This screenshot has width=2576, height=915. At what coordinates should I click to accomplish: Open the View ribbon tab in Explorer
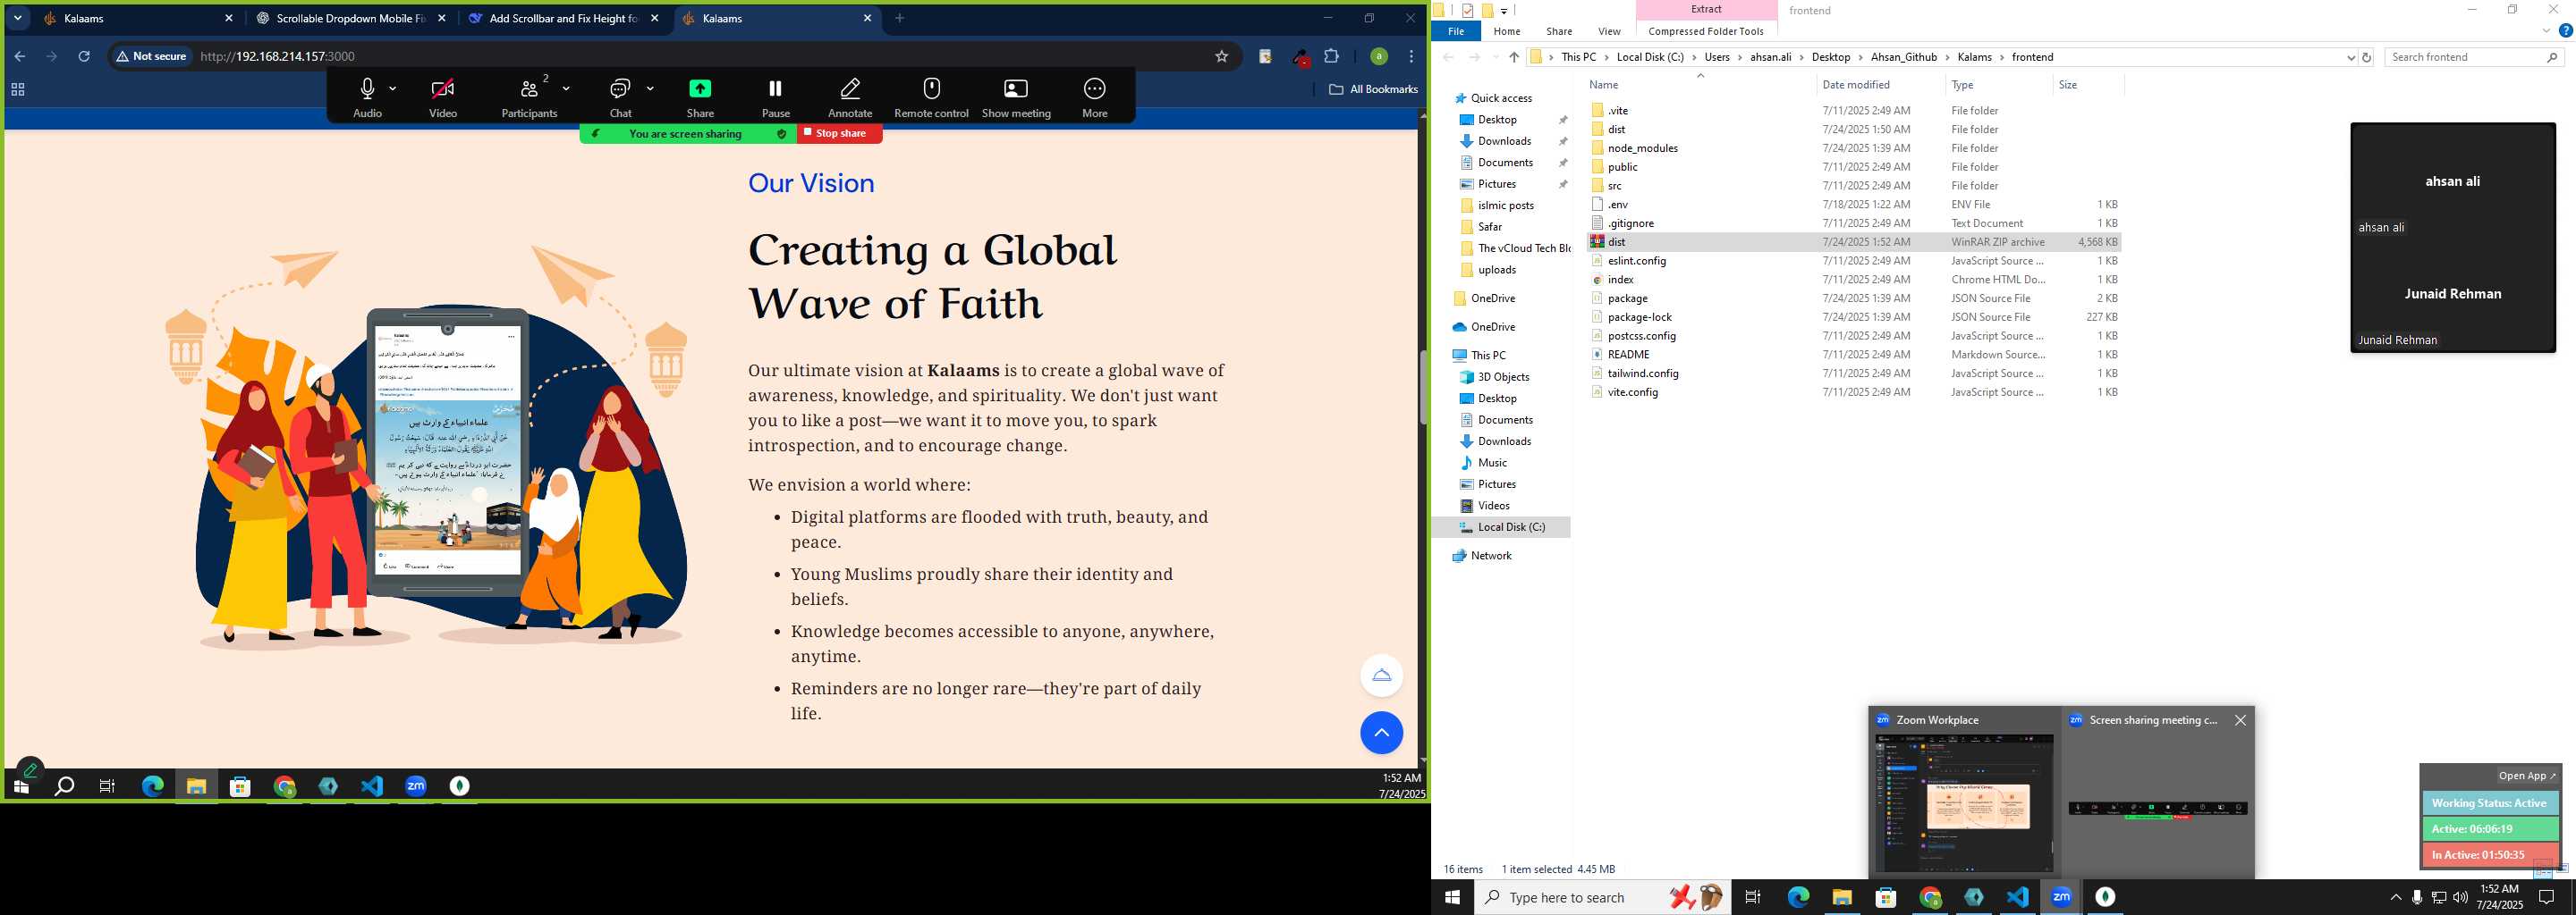coord(1609,31)
